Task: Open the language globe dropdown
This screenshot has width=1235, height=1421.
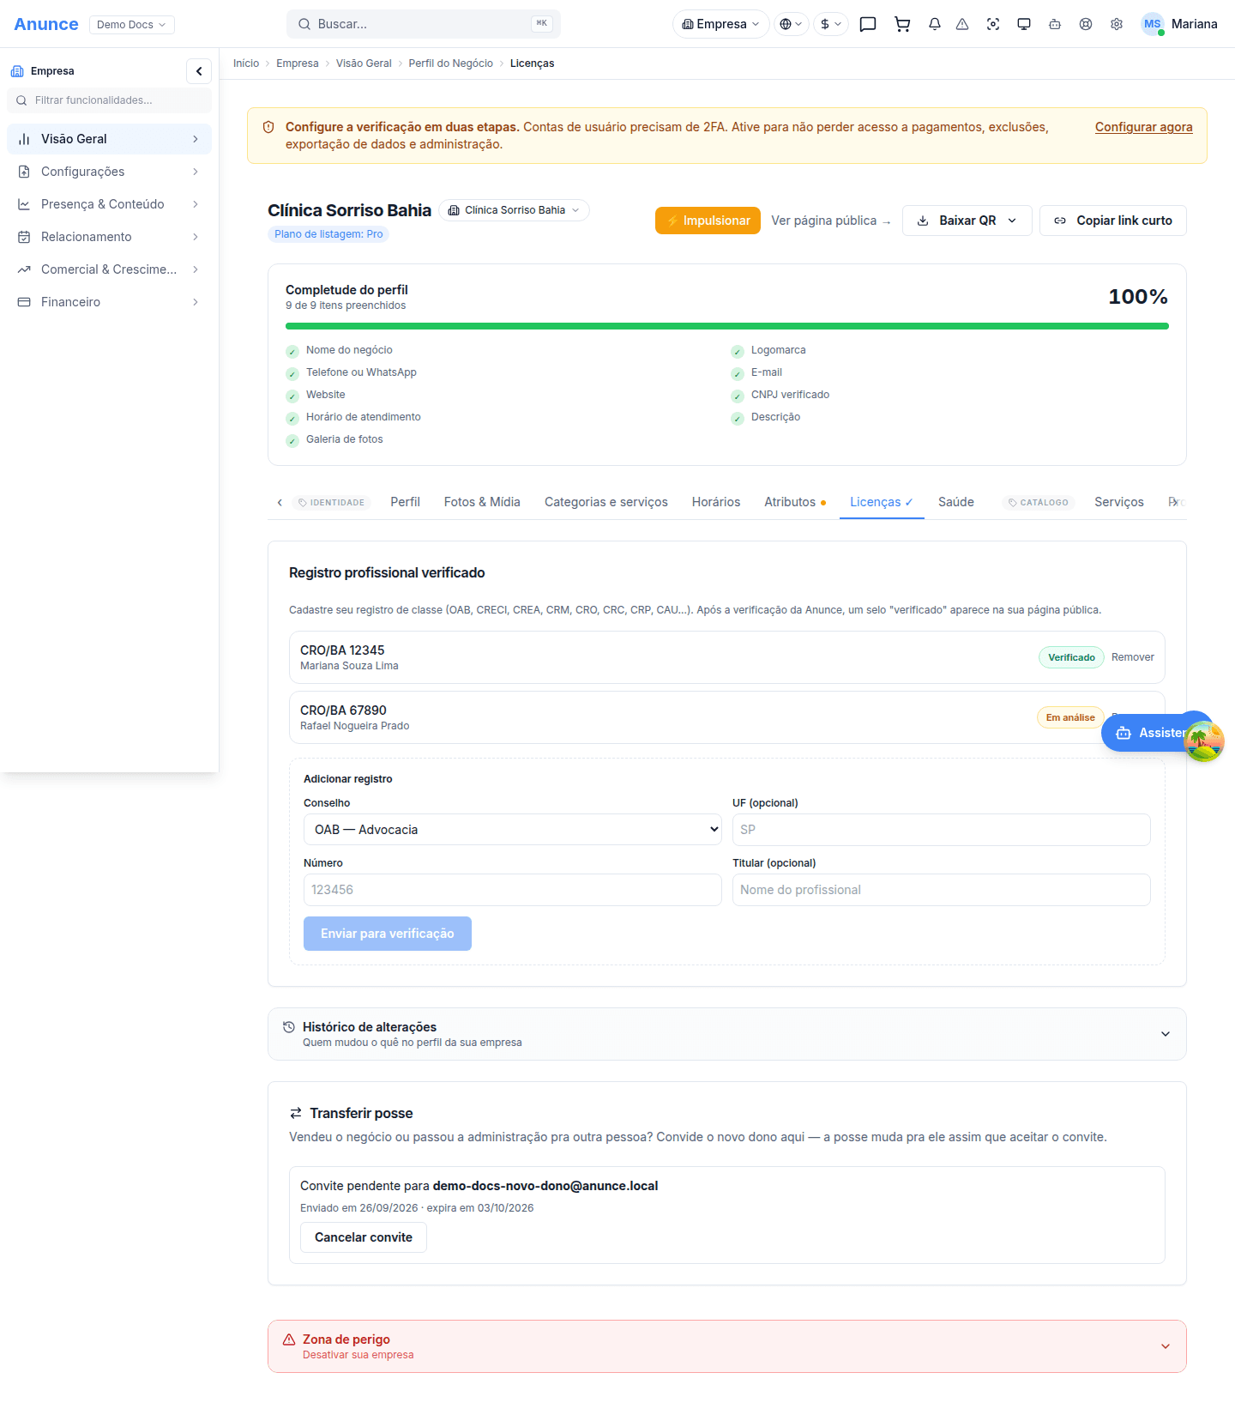Action: point(791,24)
